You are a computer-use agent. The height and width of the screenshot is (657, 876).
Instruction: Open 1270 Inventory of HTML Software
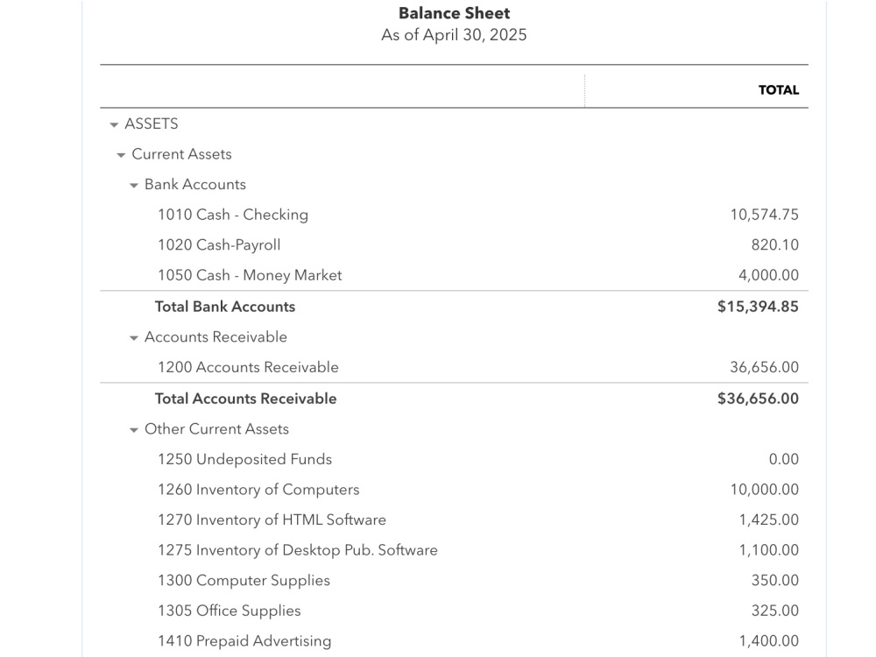pos(272,519)
